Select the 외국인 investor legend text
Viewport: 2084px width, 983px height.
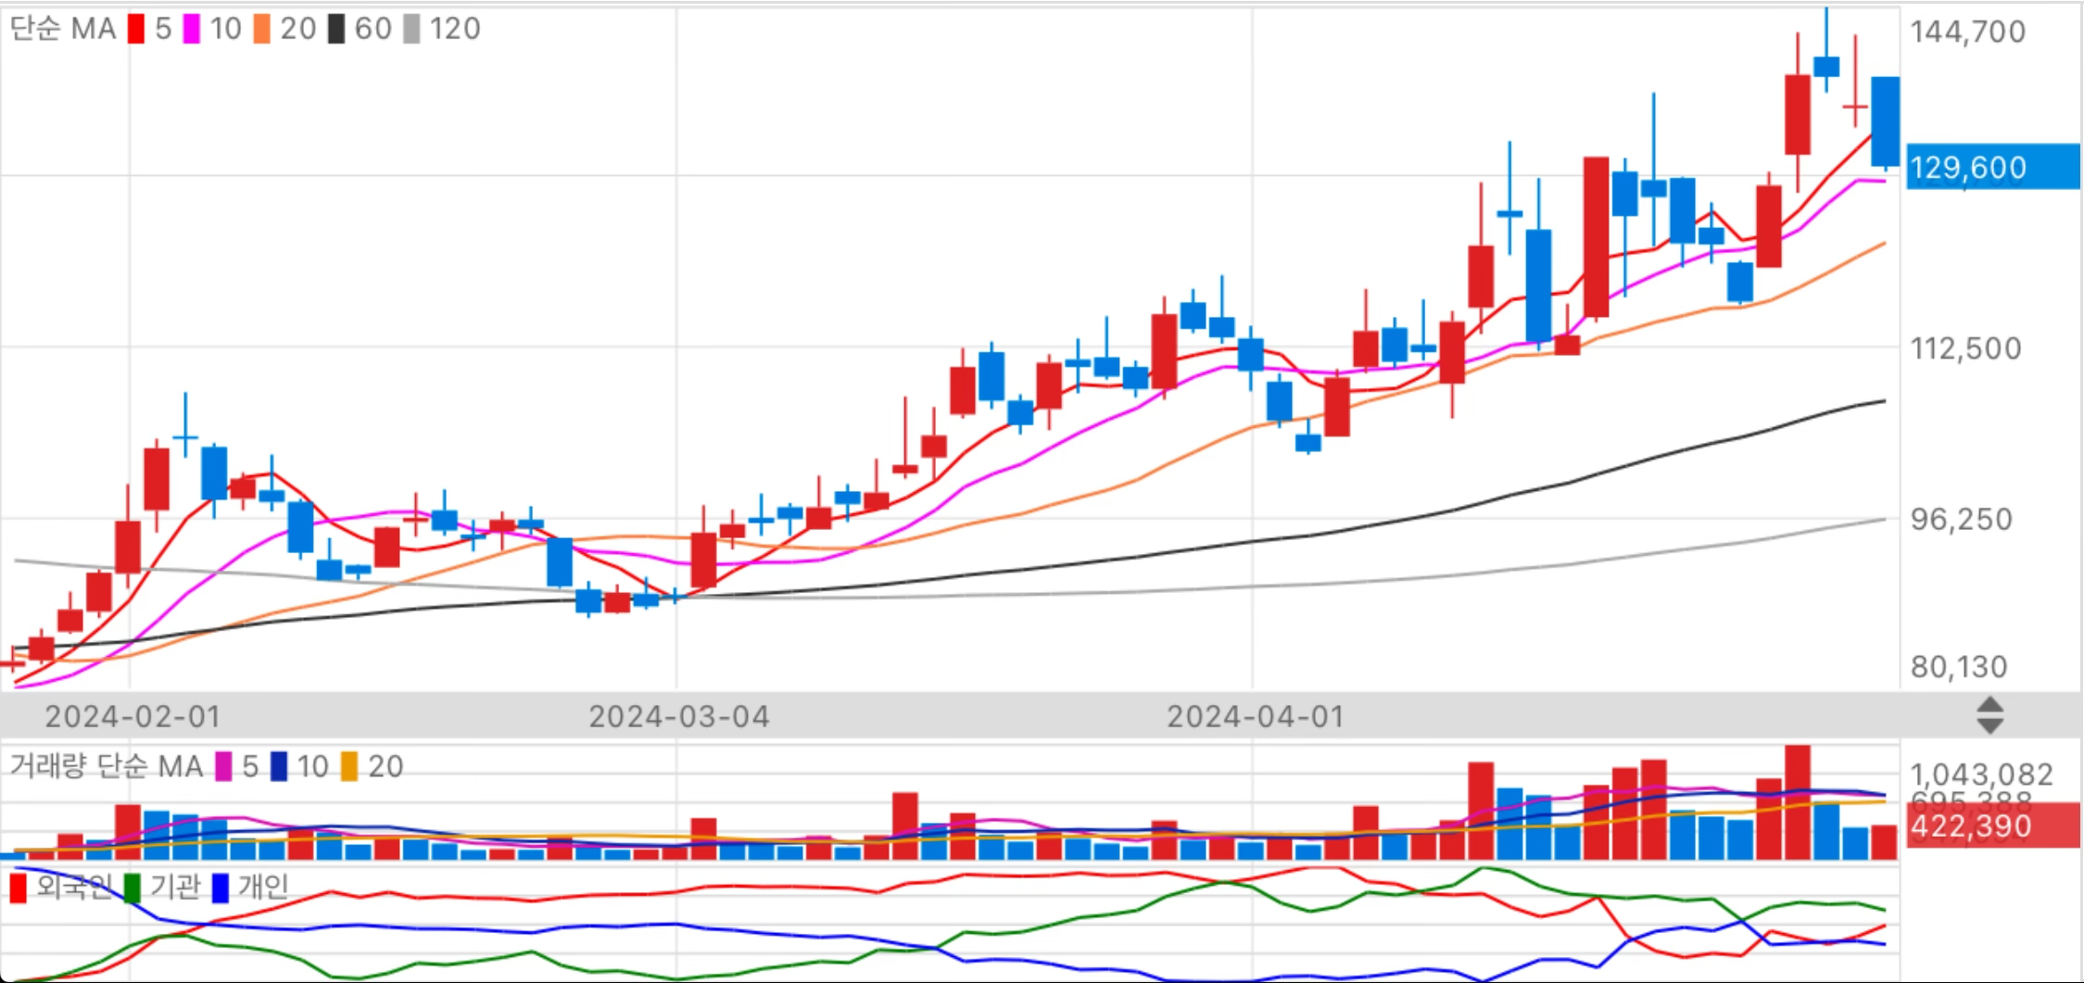(74, 887)
